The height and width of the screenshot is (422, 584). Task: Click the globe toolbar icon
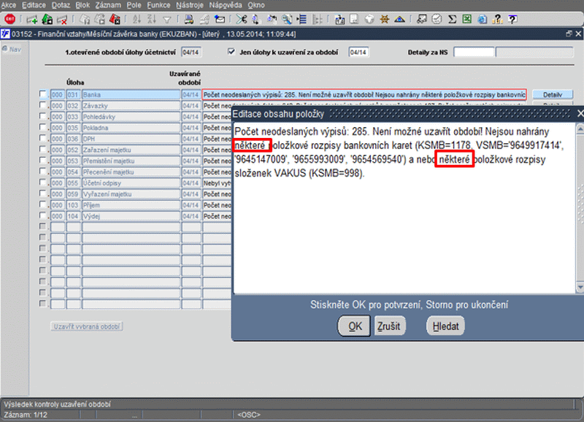(x=369, y=20)
